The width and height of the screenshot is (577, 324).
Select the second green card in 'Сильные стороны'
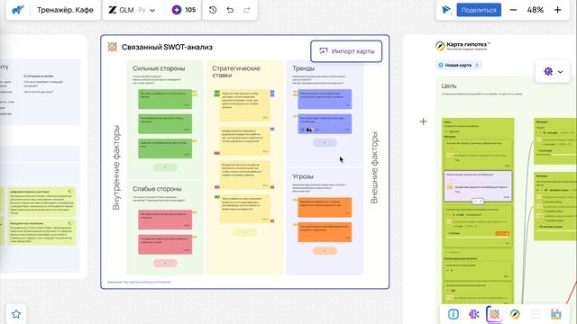pyautogui.click(x=165, y=123)
